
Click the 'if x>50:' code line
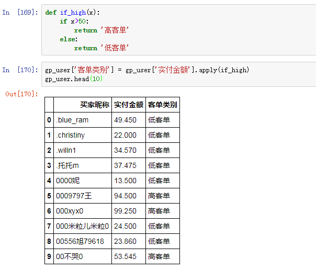click(74, 21)
